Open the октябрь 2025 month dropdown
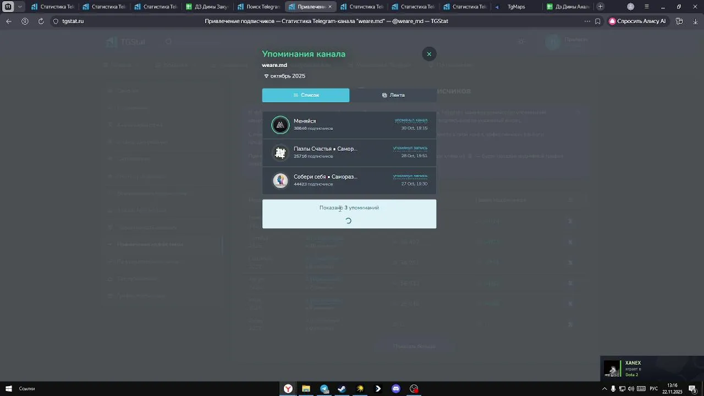 (284, 76)
